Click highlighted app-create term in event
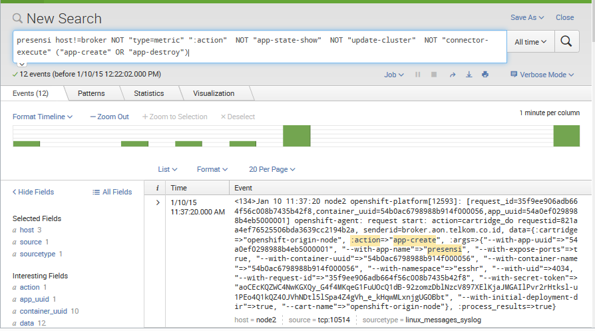Viewport: 595px width, 331px height. pos(415,240)
